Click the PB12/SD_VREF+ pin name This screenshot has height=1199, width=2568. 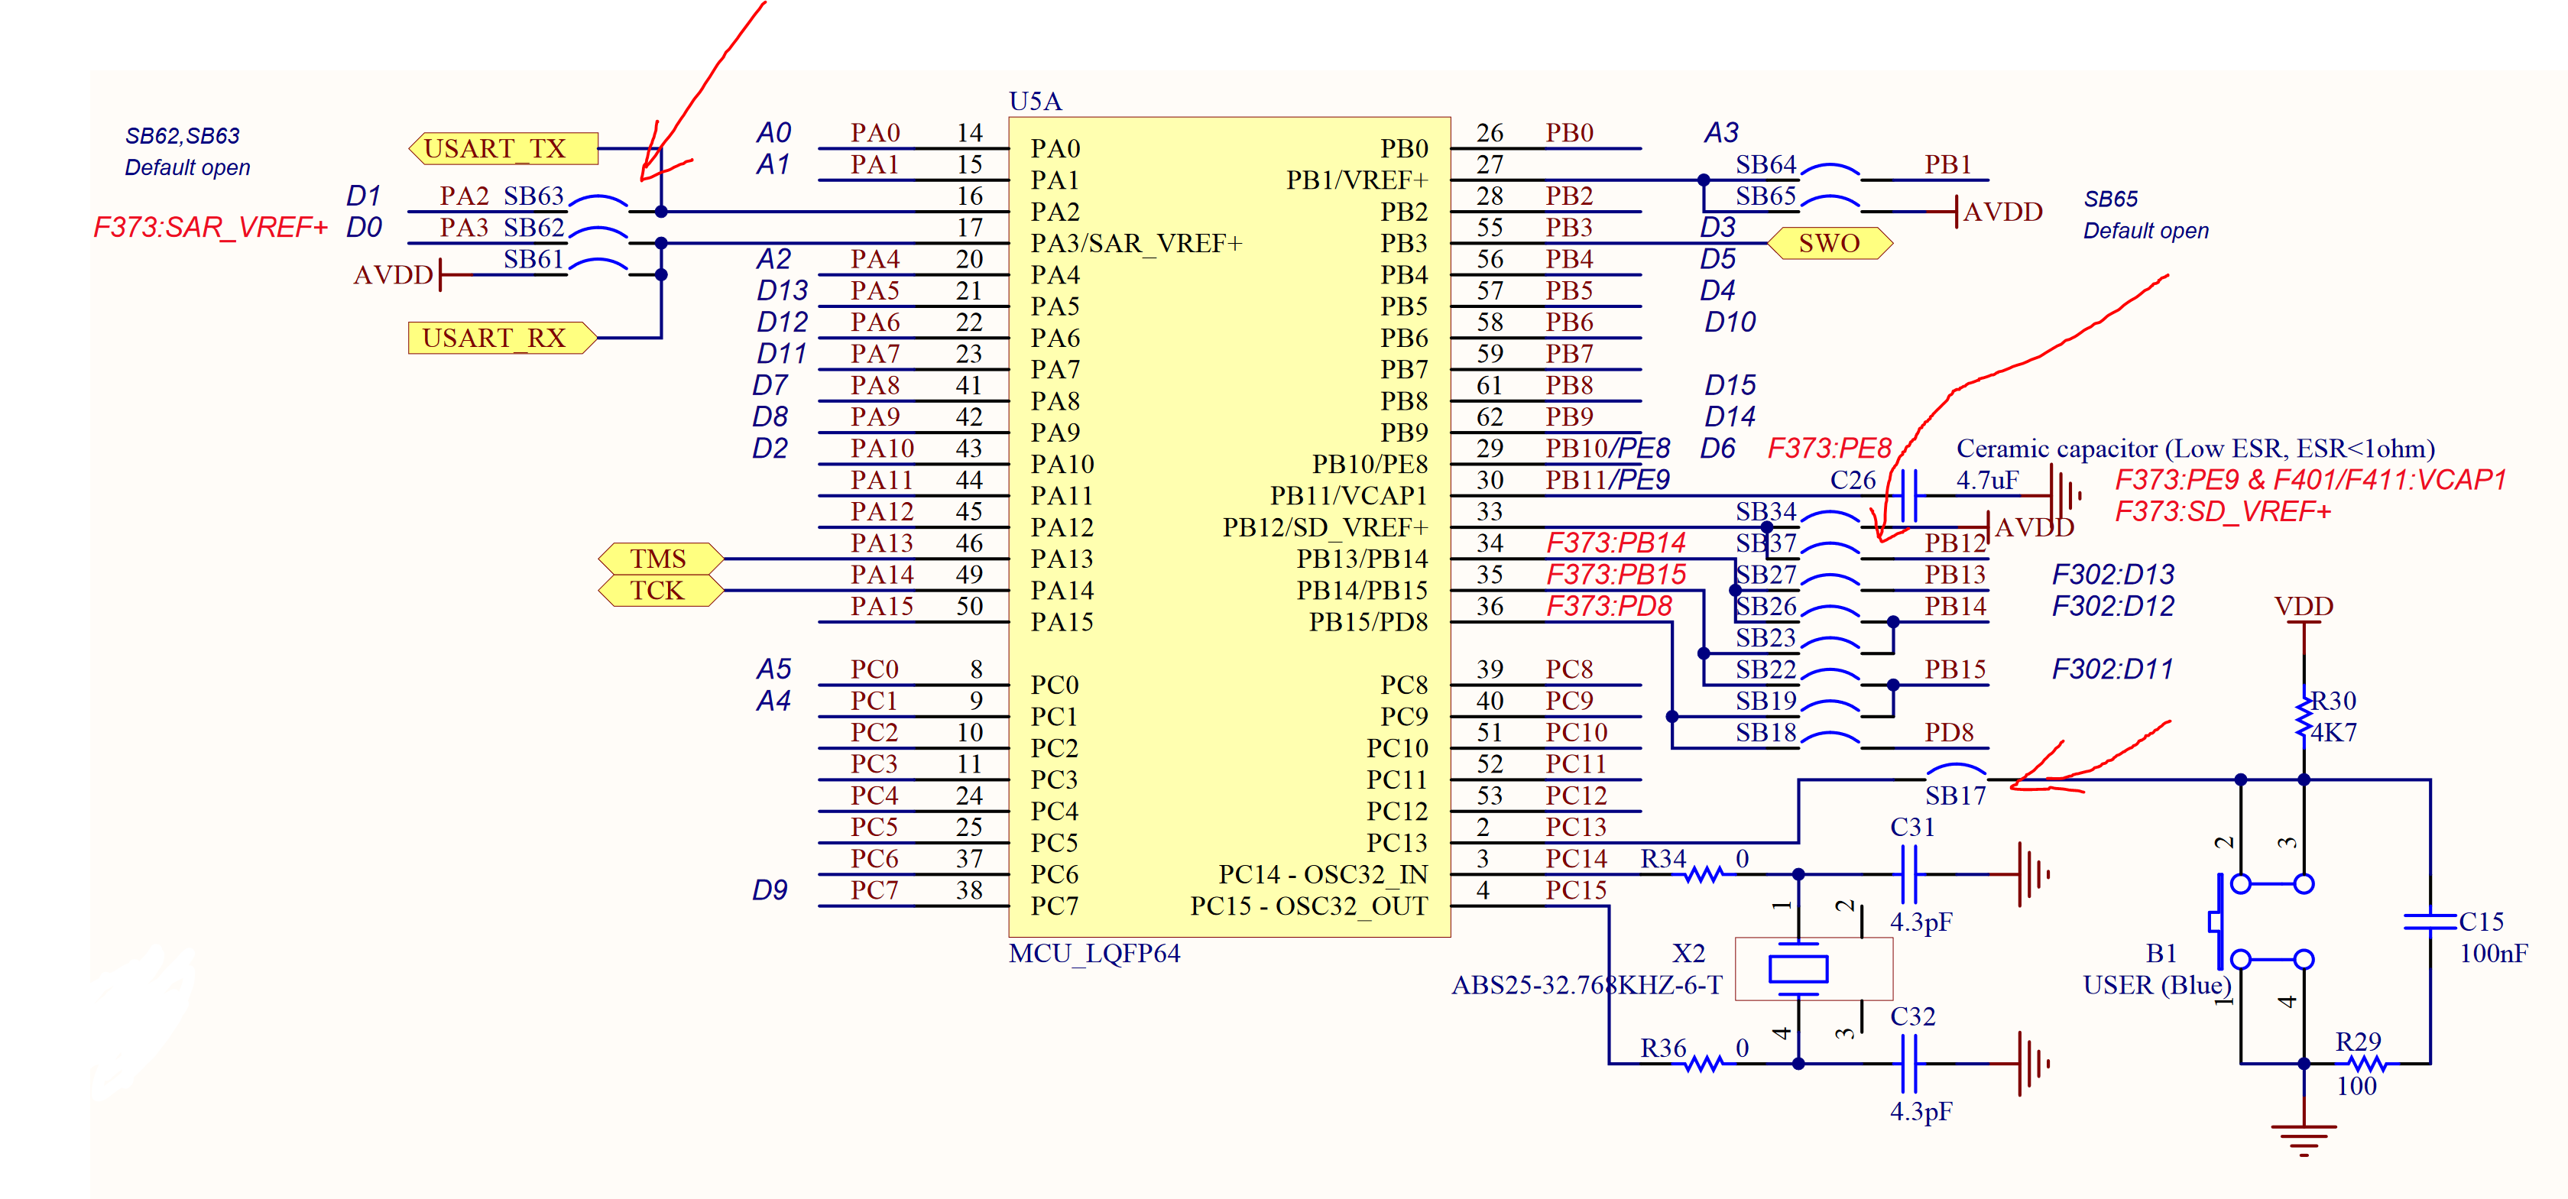click(x=1325, y=527)
